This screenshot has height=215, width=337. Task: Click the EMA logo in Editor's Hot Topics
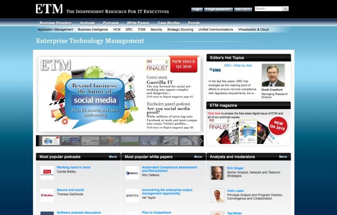coord(215,70)
